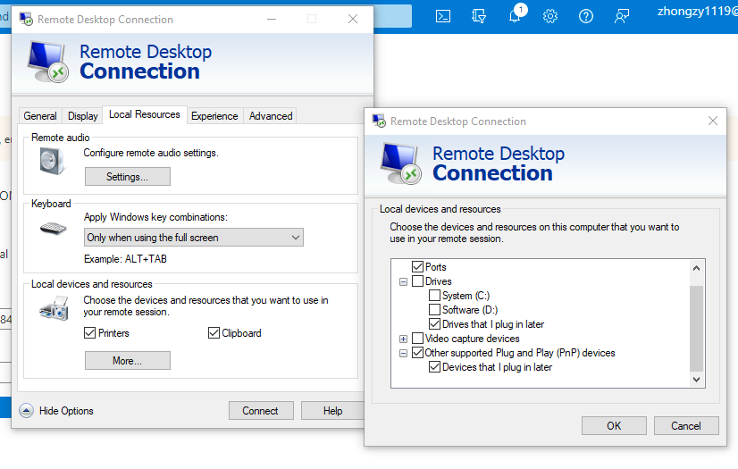Click the Help button
The image size is (738, 469).
click(332, 411)
